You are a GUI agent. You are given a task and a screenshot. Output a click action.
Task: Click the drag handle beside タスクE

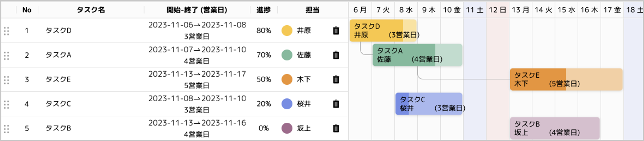coord(6,80)
